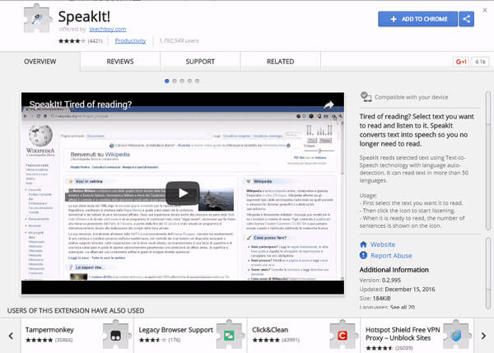Open the share button next to Add to Chrome
Screen dimensions: 494x353
[x=467, y=19]
